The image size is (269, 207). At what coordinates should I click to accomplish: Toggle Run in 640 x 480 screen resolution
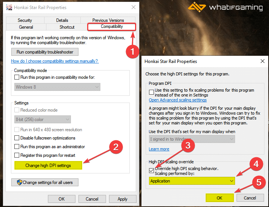pyautogui.click(x=17, y=129)
